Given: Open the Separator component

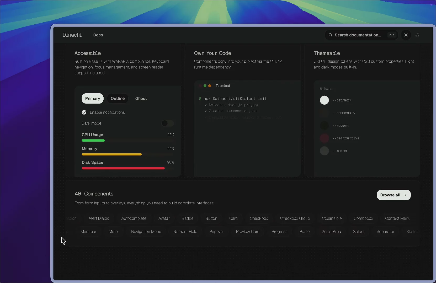Looking at the screenshot, I should pyautogui.click(x=385, y=232).
